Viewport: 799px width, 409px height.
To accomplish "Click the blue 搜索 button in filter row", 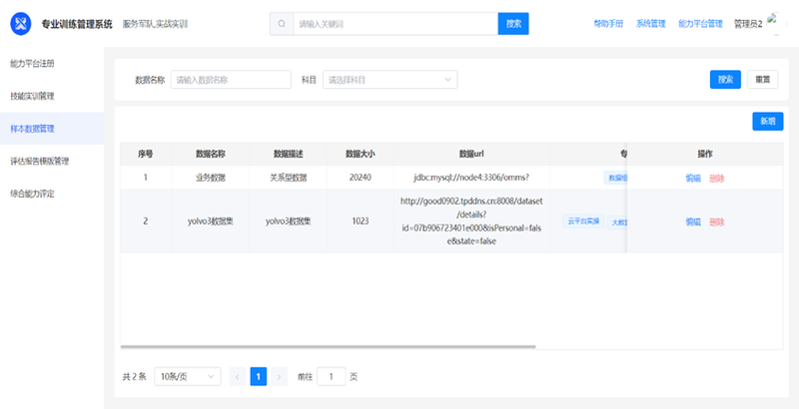I will coord(724,80).
